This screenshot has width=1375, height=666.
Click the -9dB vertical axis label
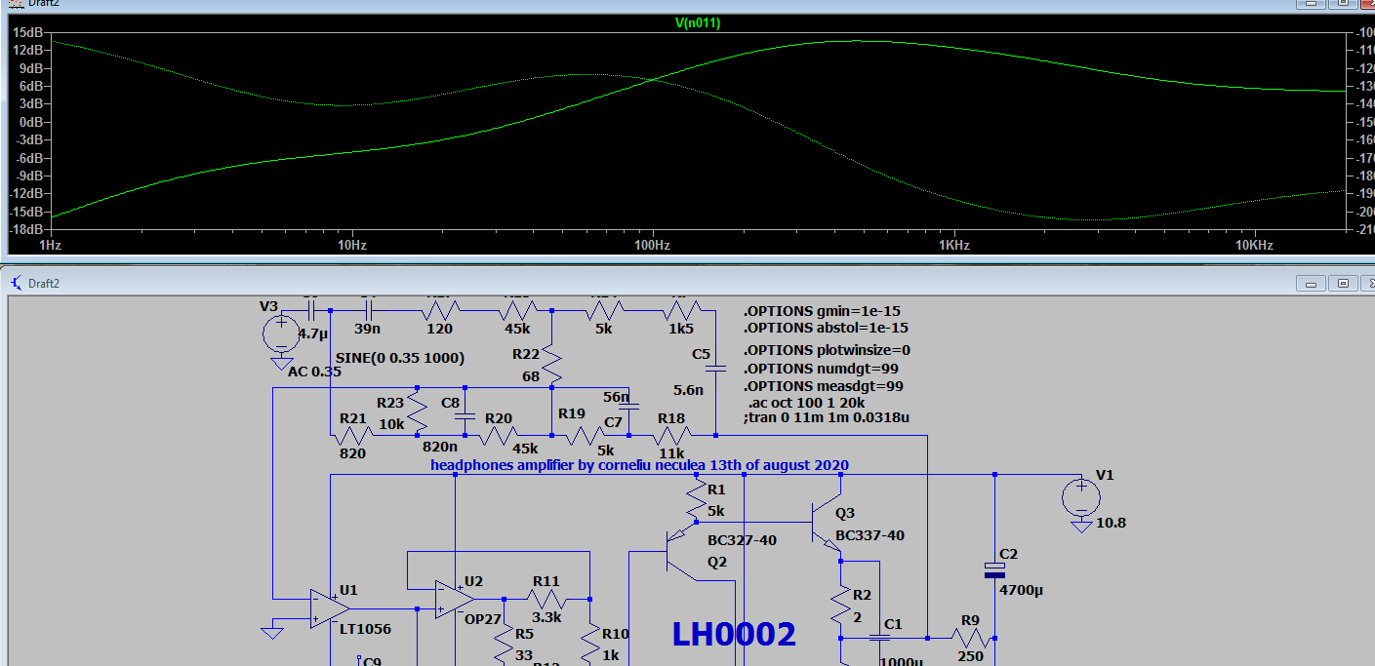[x=30, y=176]
